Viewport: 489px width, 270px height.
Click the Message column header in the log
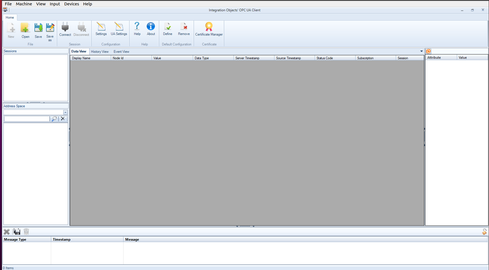(306, 240)
